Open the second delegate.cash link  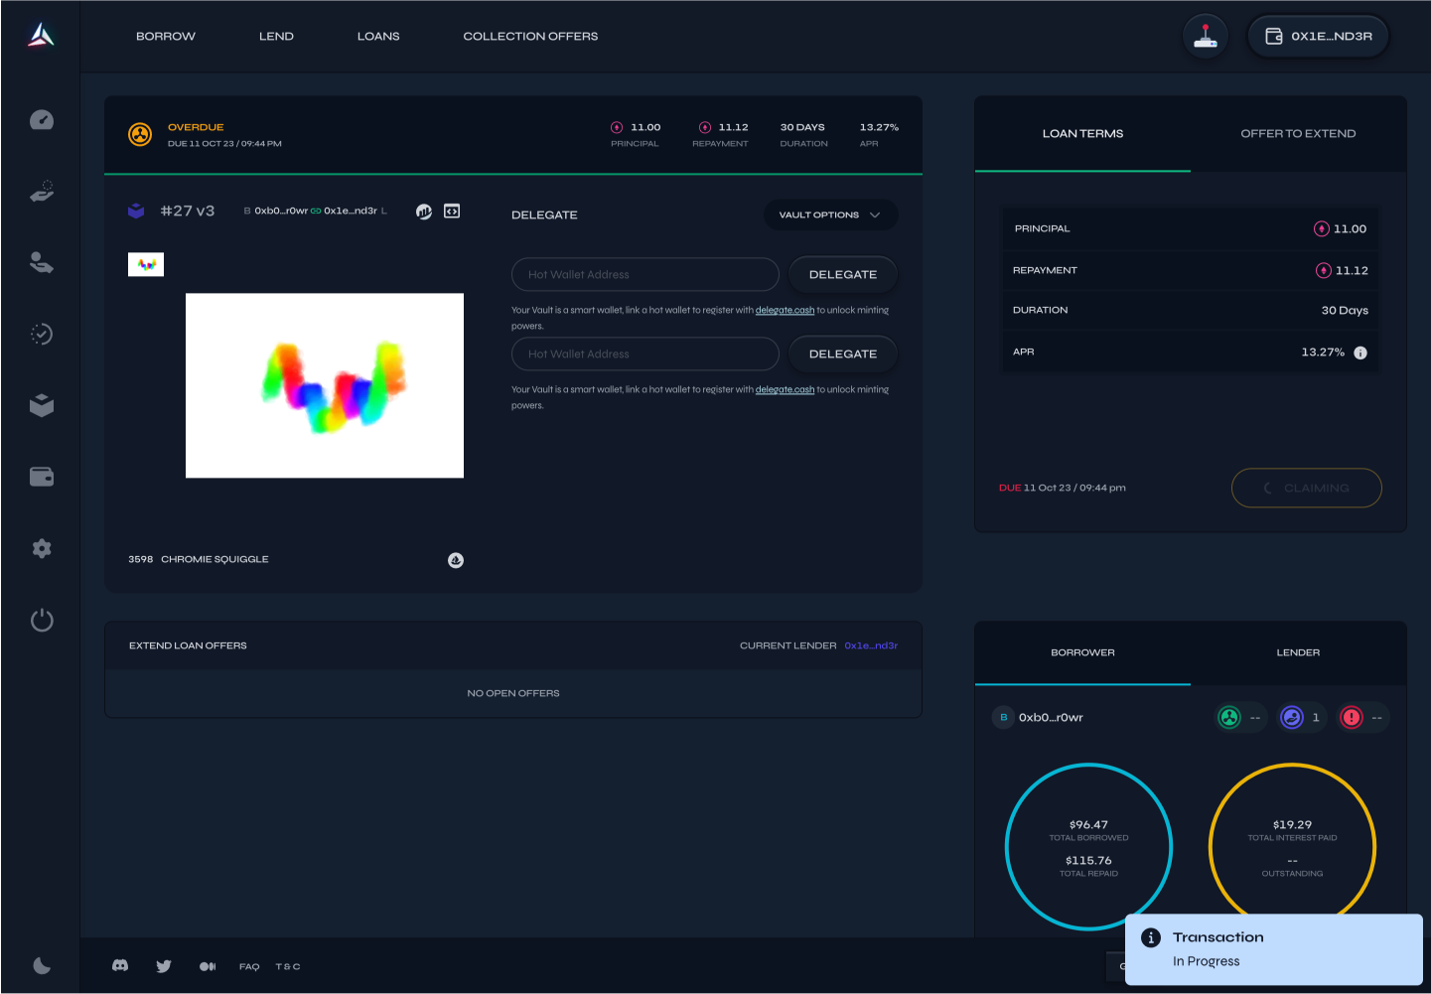(785, 389)
